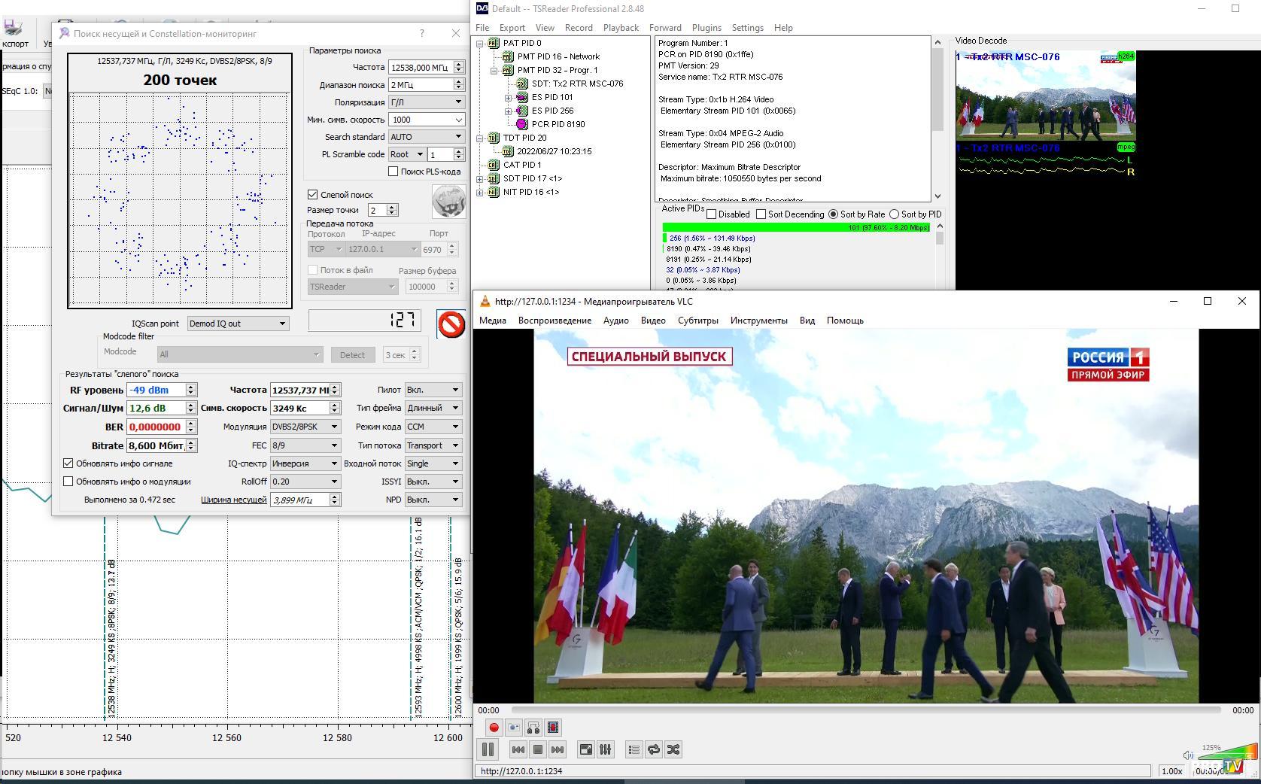
Task: Pause playback in VLC
Action: (x=488, y=749)
